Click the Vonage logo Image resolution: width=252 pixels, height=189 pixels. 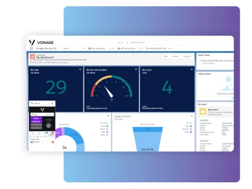(x=41, y=42)
